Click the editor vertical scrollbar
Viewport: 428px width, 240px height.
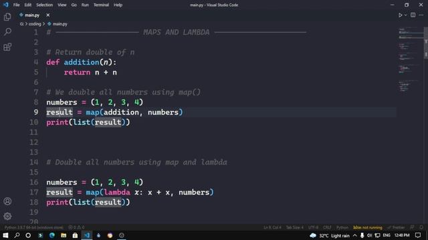tap(426, 43)
